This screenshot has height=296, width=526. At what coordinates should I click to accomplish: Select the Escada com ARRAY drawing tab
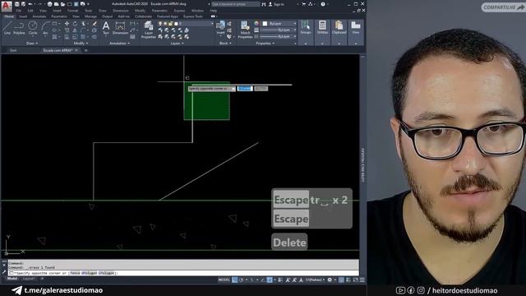(58, 50)
